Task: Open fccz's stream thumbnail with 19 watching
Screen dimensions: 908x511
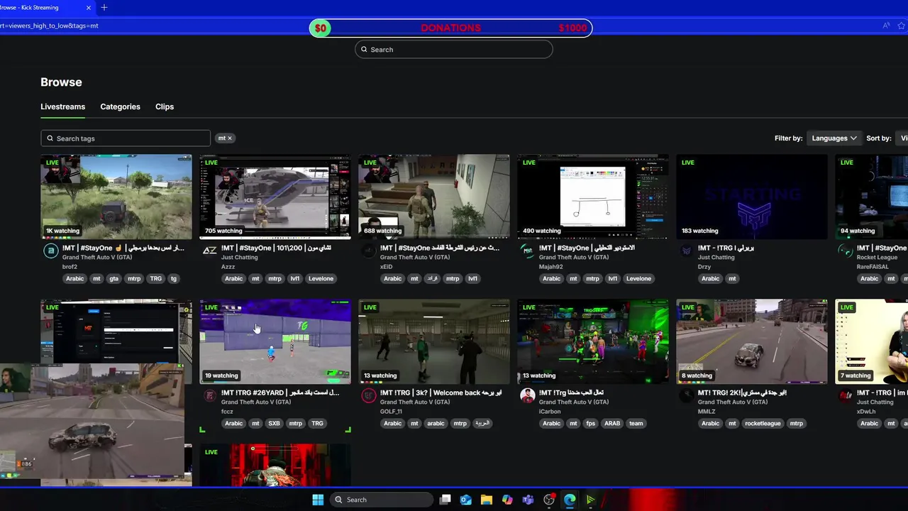Action: pyautogui.click(x=275, y=341)
